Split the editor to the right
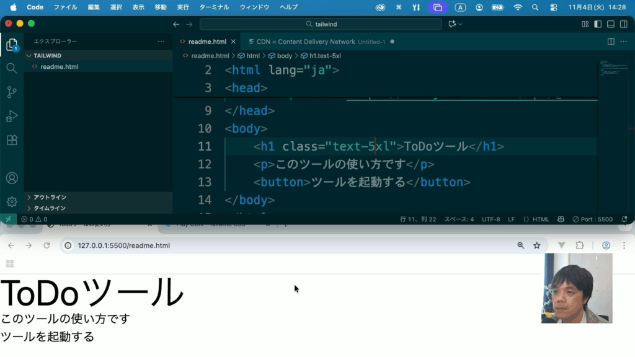Viewport: 635px width, 357px height. pyautogui.click(x=611, y=42)
